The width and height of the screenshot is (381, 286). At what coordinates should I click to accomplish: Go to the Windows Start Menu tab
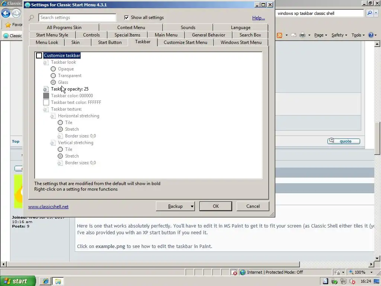[x=241, y=42]
